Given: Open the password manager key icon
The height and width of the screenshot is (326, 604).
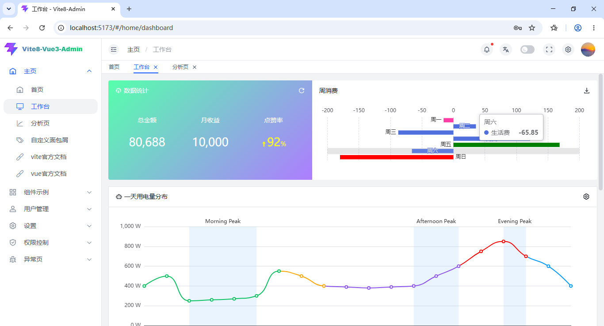Looking at the screenshot, I should pos(518,28).
